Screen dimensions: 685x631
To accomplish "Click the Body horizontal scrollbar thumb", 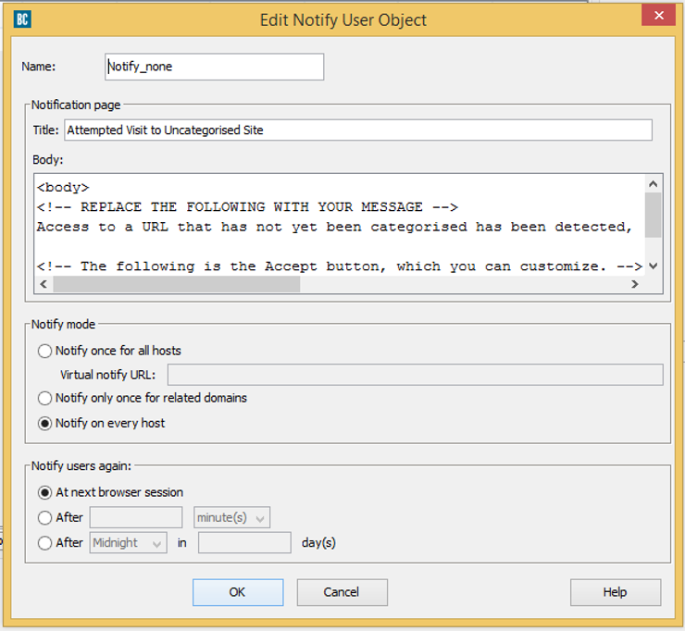I will [177, 284].
